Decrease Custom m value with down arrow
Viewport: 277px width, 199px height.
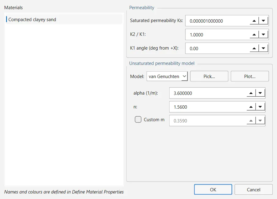(x=260, y=121)
